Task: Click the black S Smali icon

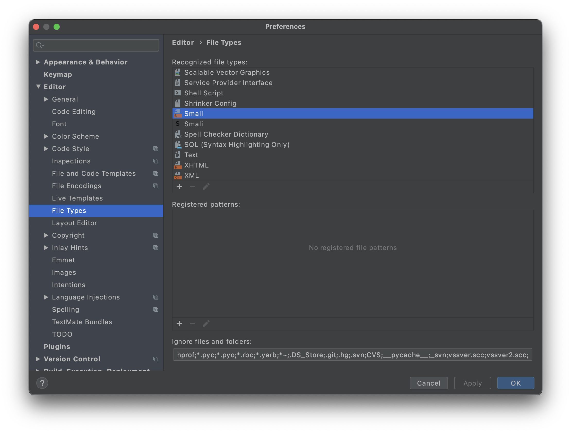Action: coord(178,124)
